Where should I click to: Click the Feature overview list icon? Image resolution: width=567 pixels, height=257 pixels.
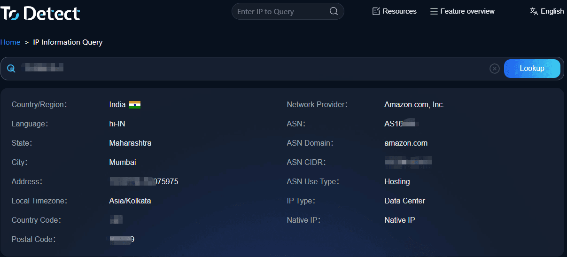434,11
